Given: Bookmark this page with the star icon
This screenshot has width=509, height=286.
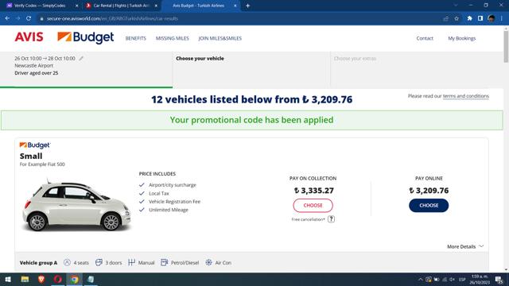Looking at the screenshot, I should (x=457, y=18).
